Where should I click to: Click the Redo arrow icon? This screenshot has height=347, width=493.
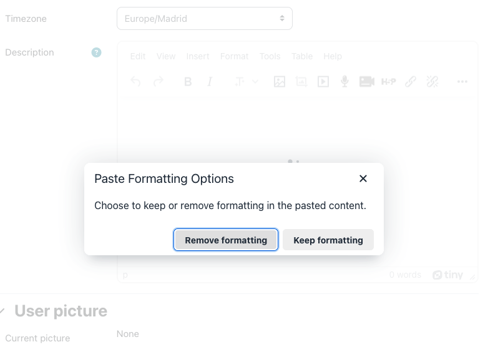[x=159, y=82]
